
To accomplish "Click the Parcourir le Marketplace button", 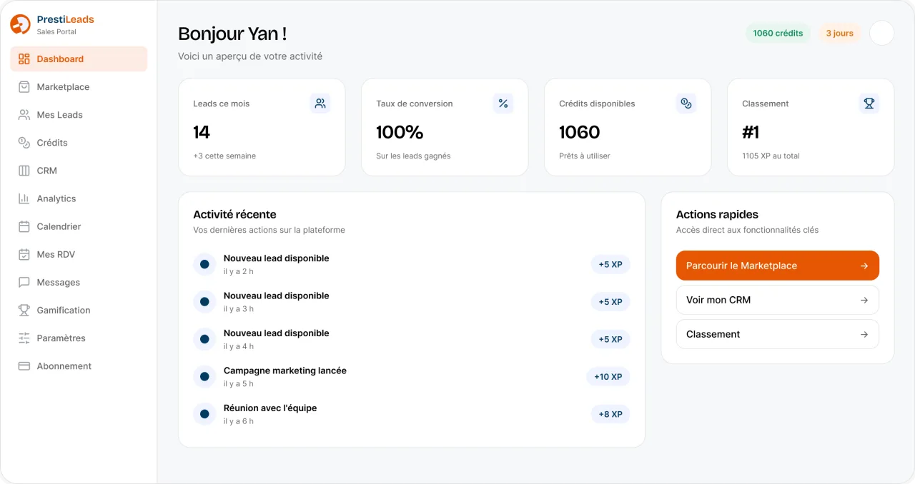I will [778, 266].
